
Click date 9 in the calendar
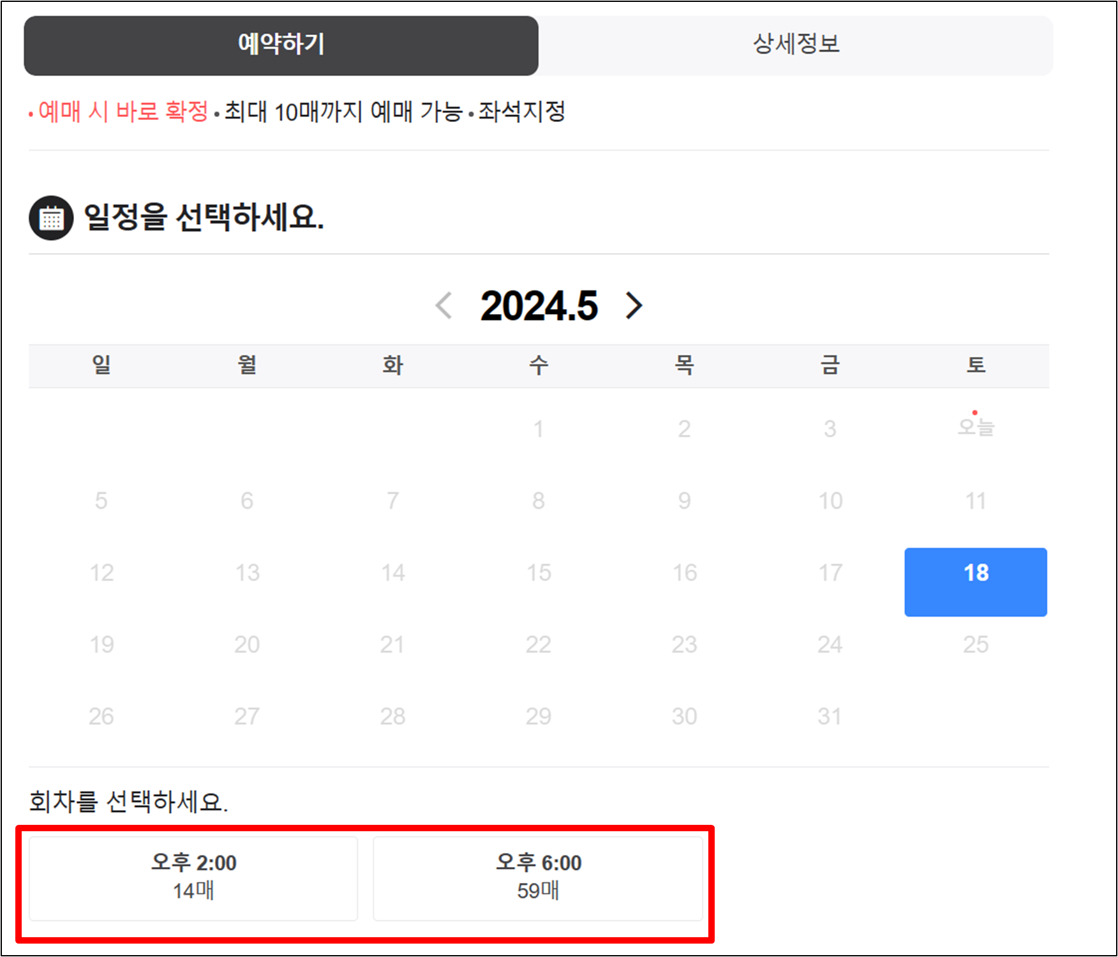tap(684, 501)
